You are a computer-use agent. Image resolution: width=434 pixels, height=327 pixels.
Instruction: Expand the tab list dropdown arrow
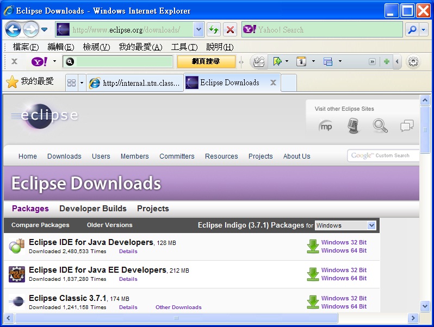click(x=82, y=83)
